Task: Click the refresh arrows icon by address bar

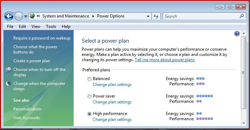Action: click(156, 16)
